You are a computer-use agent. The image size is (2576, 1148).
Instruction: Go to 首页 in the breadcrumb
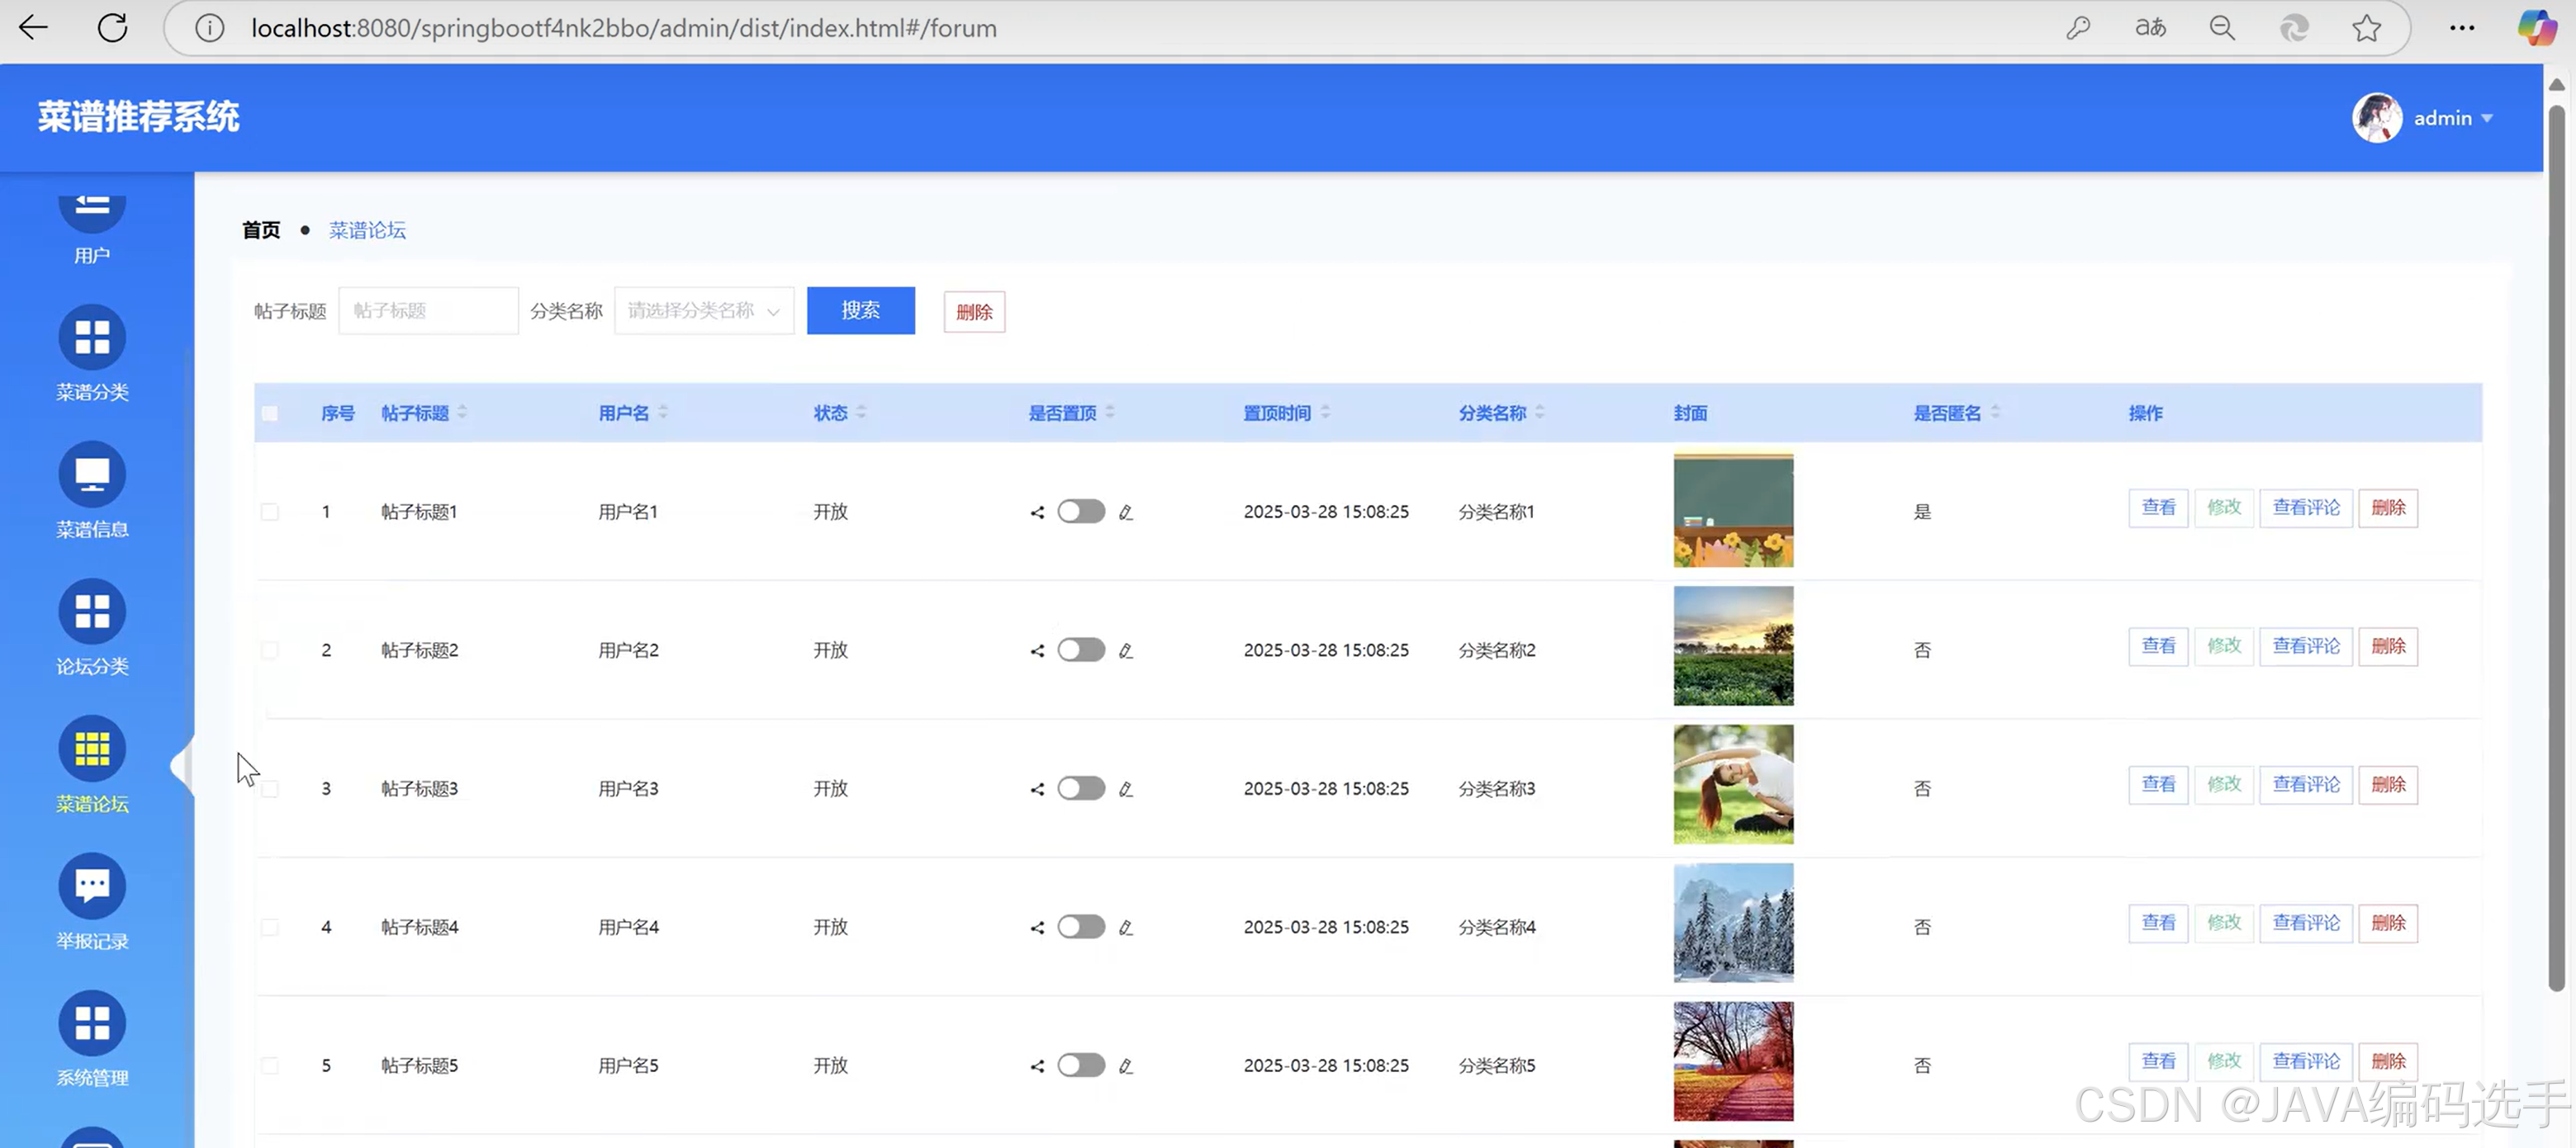click(x=261, y=231)
